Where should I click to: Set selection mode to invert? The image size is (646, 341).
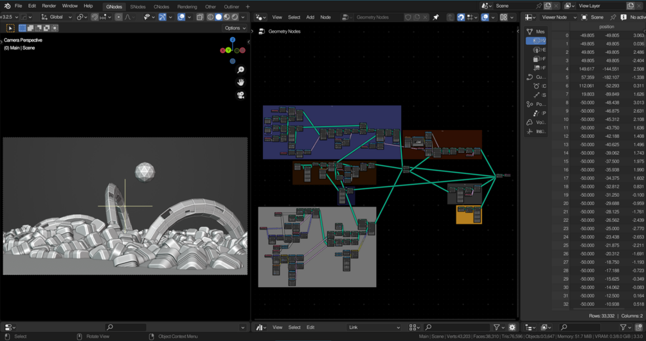point(46,28)
